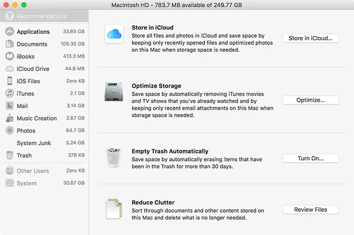
Task: Click the Optimize Storage heading
Action: [156, 86]
